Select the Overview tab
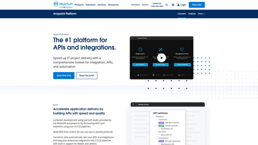The height and width of the screenshot is (145, 258). point(182,14)
